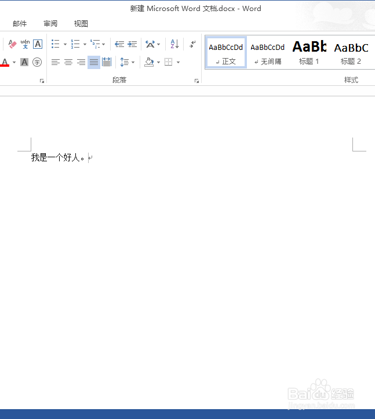The width and height of the screenshot is (375, 419).
Task: Open the Asian Layout dropdown arrow
Action: point(159,44)
